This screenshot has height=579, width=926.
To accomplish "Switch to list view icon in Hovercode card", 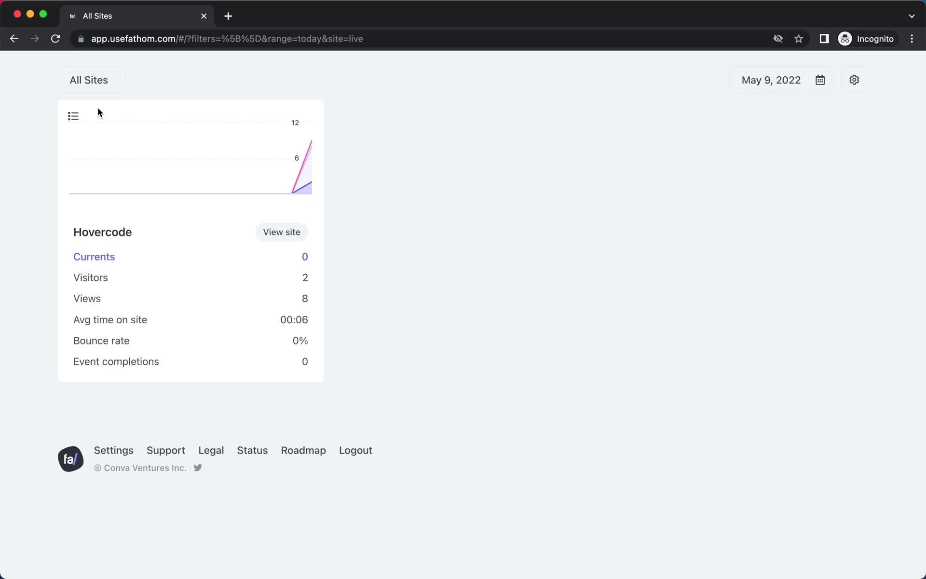I will pyautogui.click(x=73, y=116).
